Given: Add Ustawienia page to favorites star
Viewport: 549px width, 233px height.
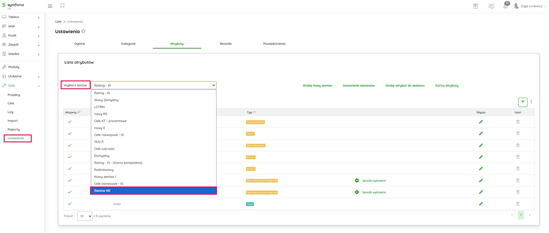Looking at the screenshot, I should pyautogui.click(x=83, y=31).
